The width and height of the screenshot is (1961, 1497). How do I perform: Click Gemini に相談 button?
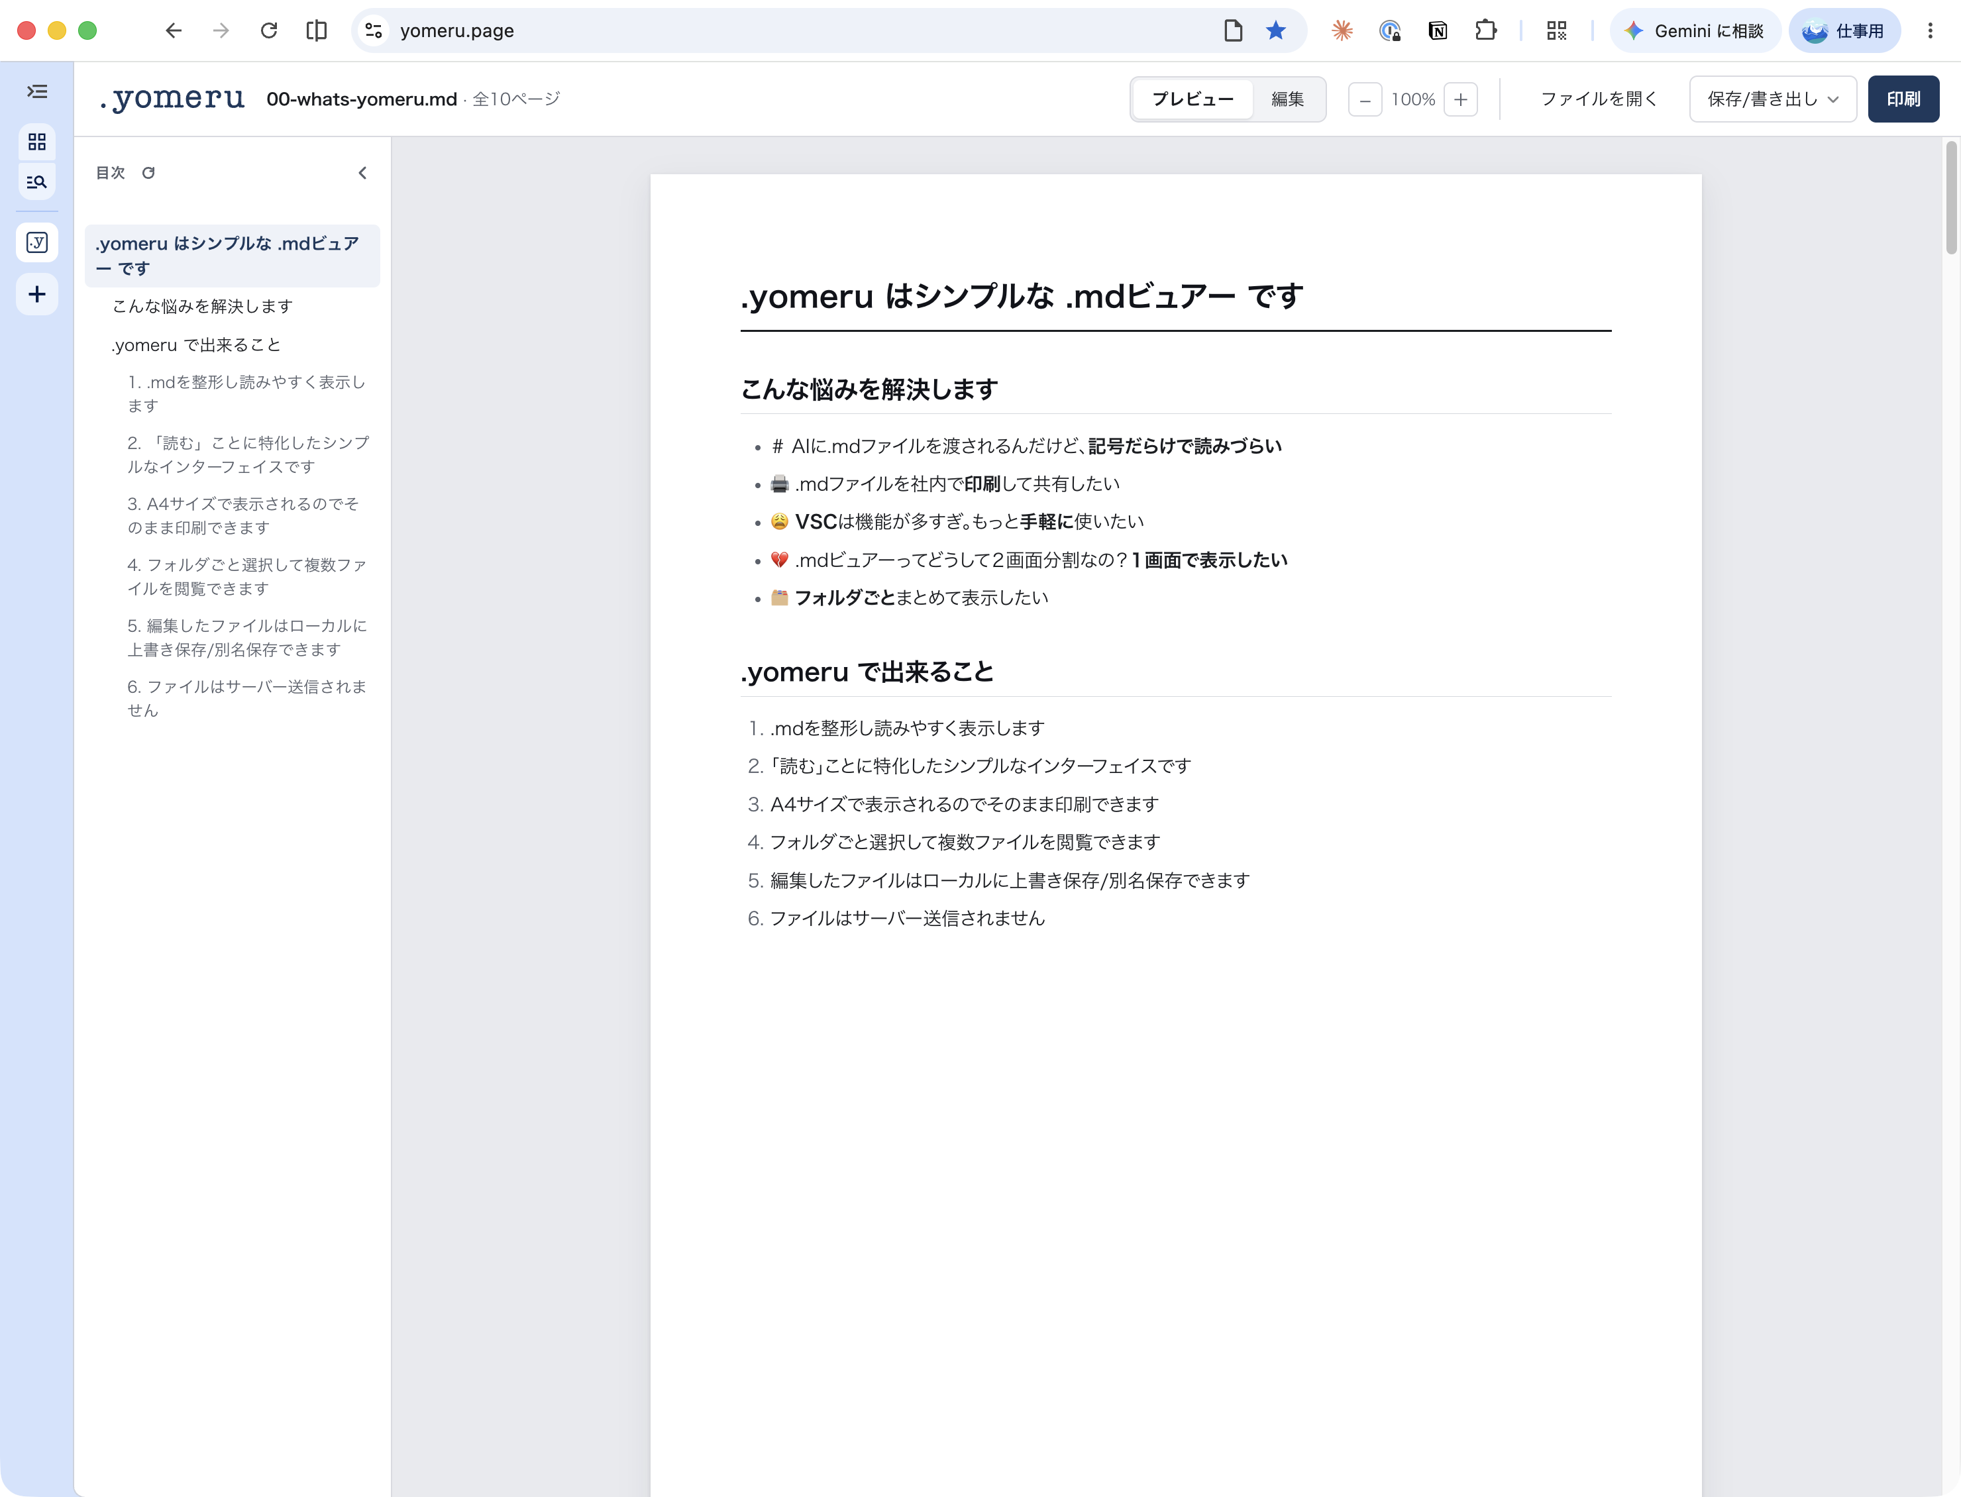1695,30
